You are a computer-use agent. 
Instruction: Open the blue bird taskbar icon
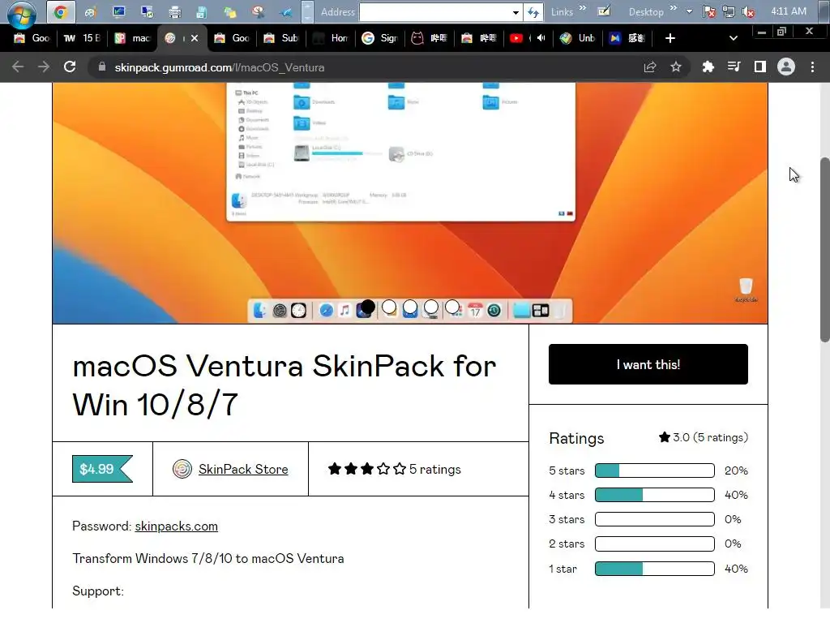click(x=286, y=11)
